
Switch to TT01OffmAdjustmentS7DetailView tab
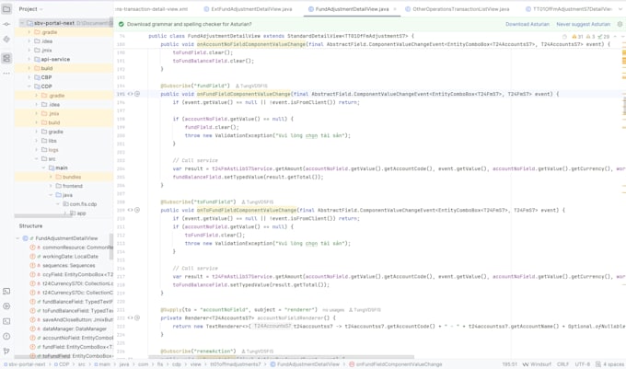pos(569,9)
